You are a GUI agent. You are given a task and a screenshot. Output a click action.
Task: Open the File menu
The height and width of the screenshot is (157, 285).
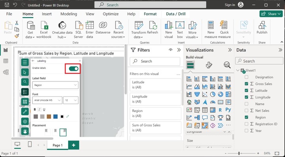(9, 14)
